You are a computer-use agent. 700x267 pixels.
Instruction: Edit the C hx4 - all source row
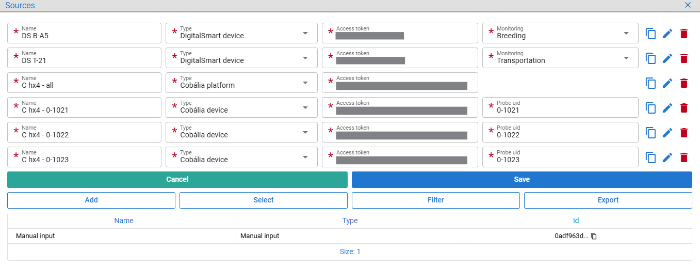[668, 83]
